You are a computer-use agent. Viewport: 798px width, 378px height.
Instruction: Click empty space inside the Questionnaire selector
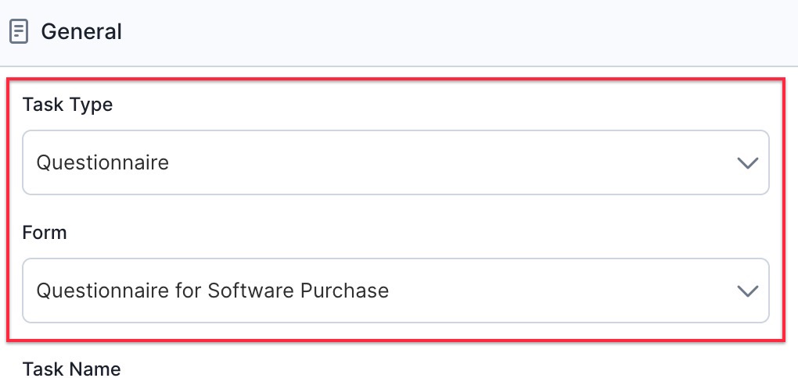pyautogui.click(x=448, y=162)
